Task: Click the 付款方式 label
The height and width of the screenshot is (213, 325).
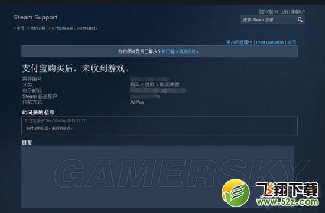Action: point(32,102)
